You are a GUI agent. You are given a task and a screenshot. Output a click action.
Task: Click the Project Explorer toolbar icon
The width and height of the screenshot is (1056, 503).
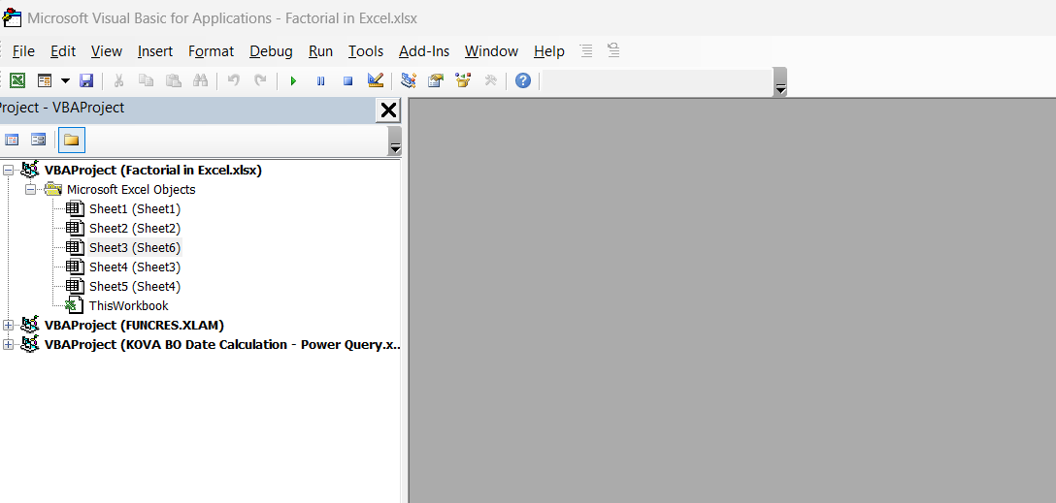pos(408,80)
